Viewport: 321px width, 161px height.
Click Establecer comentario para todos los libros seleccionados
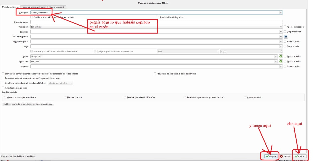click(28, 104)
